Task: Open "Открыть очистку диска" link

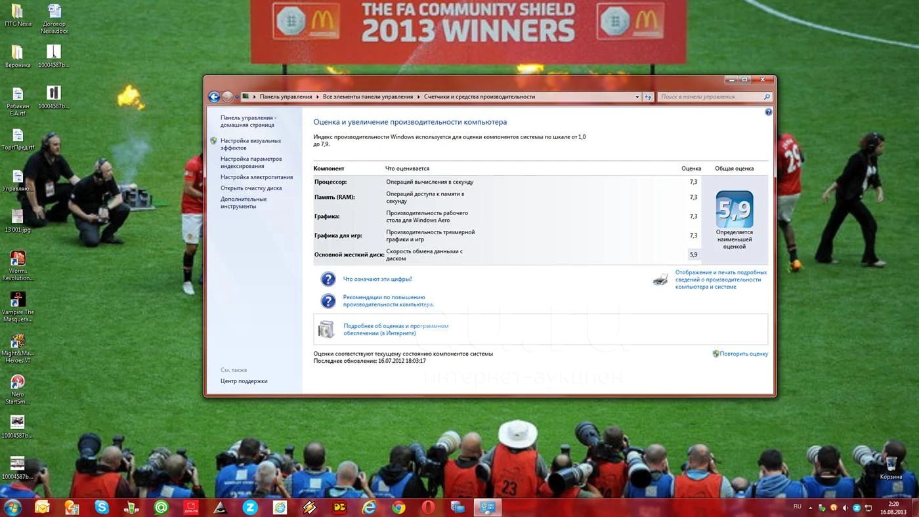Action: coord(251,188)
